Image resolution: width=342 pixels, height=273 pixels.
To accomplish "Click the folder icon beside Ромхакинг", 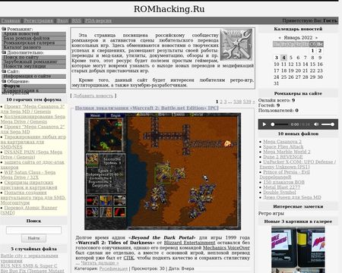I will coord(4,29).
